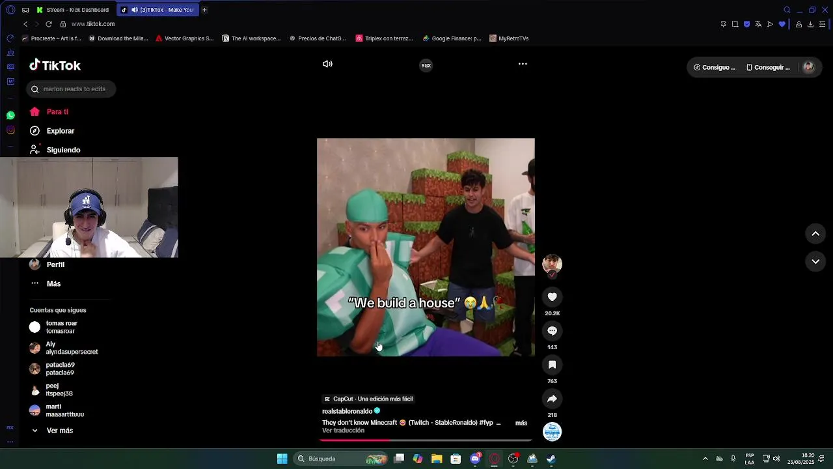Click the www.tiktok.com address bar
833x469 pixels.
(x=93, y=24)
